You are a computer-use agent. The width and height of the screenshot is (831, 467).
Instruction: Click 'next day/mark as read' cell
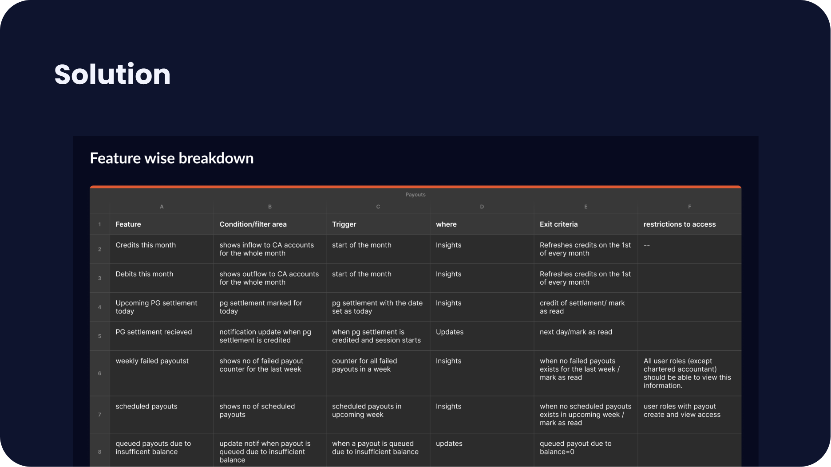pos(586,336)
